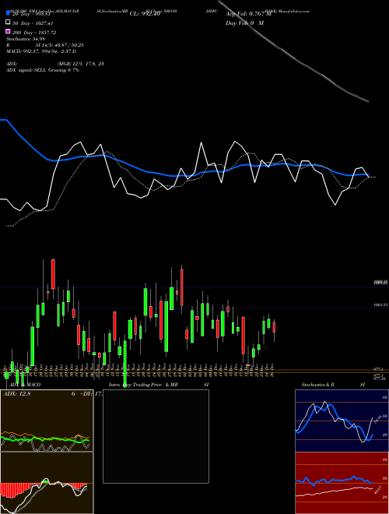Open the ADX indicator chart thumbnail
The image size is (389, 514).
pos(47,421)
